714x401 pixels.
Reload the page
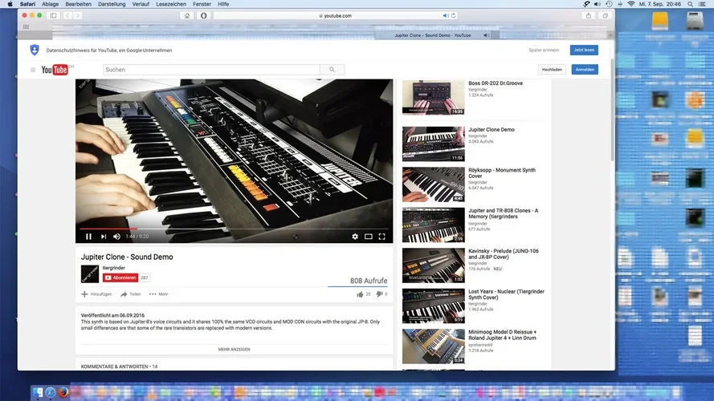tap(454, 15)
